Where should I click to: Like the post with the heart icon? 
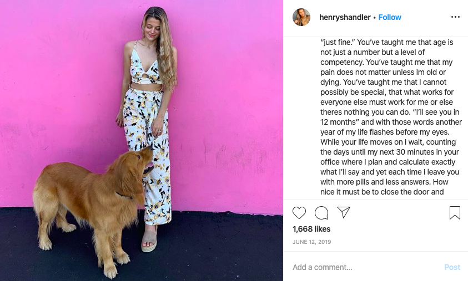pyautogui.click(x=299, y=213)
